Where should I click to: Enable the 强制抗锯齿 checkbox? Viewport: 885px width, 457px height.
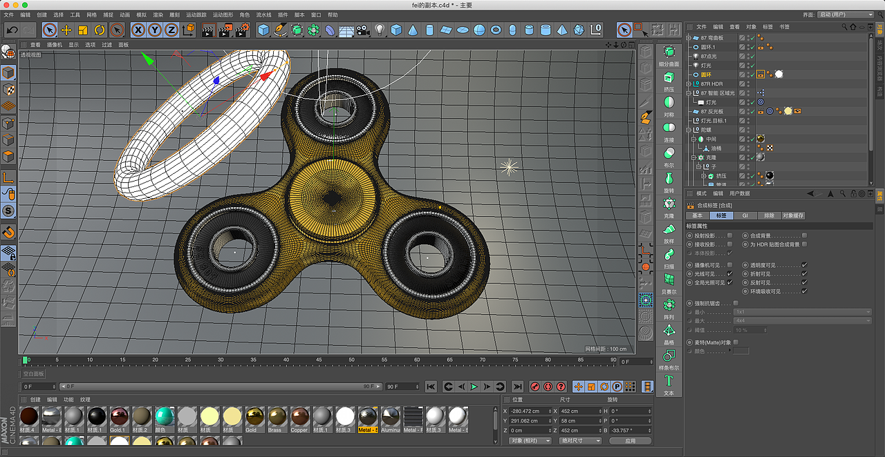pyautogui.click(x=735, y=303)
